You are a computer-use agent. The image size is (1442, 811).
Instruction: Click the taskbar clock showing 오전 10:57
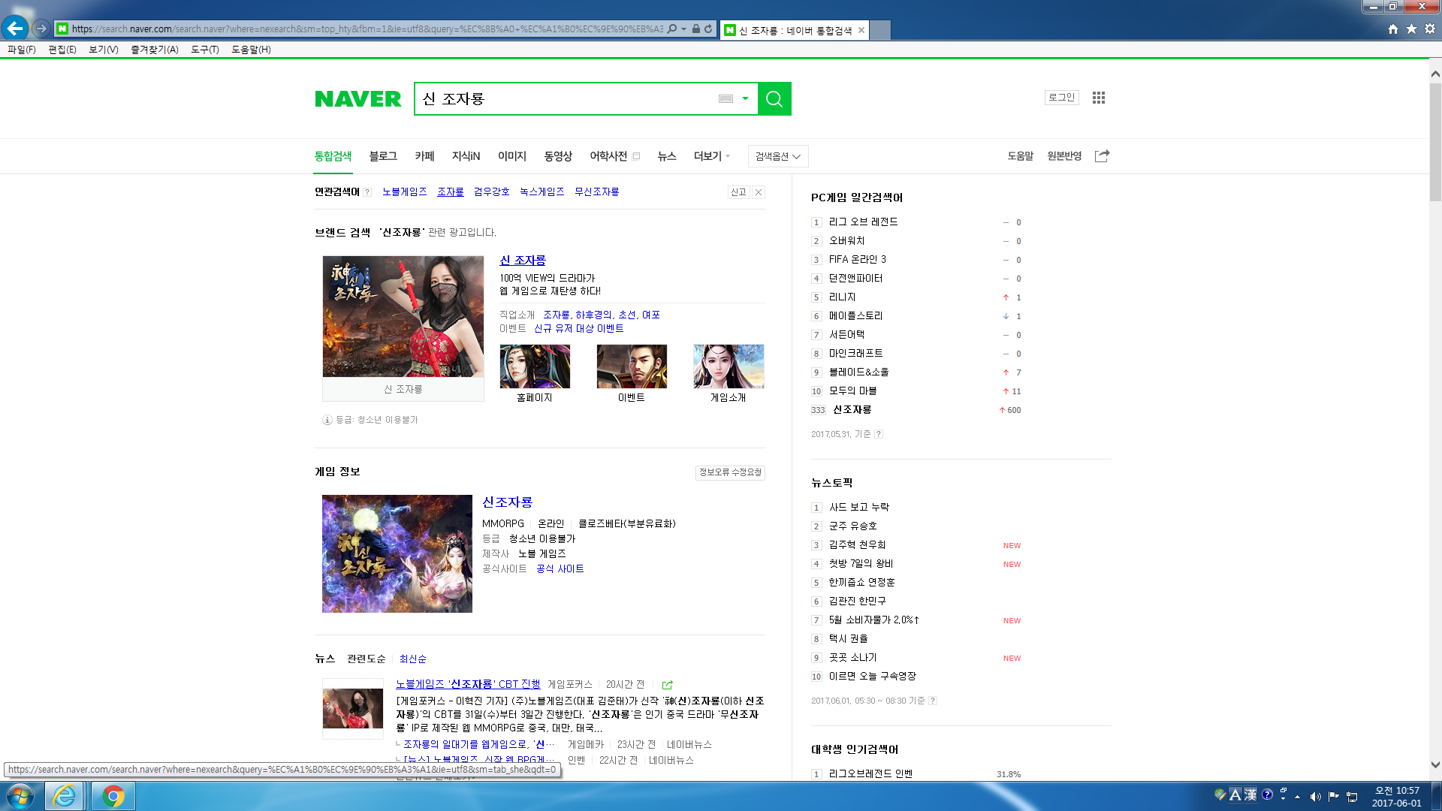click(x=1397, y=797)
